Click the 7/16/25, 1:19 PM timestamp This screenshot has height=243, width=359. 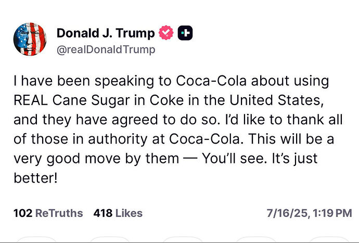(x=309, y=213)
